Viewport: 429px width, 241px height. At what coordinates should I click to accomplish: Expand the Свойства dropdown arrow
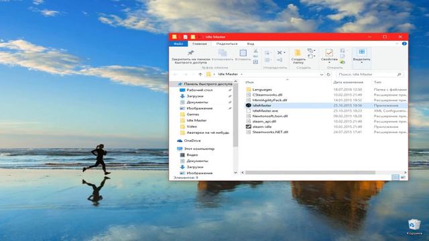[x=329, y=63]
